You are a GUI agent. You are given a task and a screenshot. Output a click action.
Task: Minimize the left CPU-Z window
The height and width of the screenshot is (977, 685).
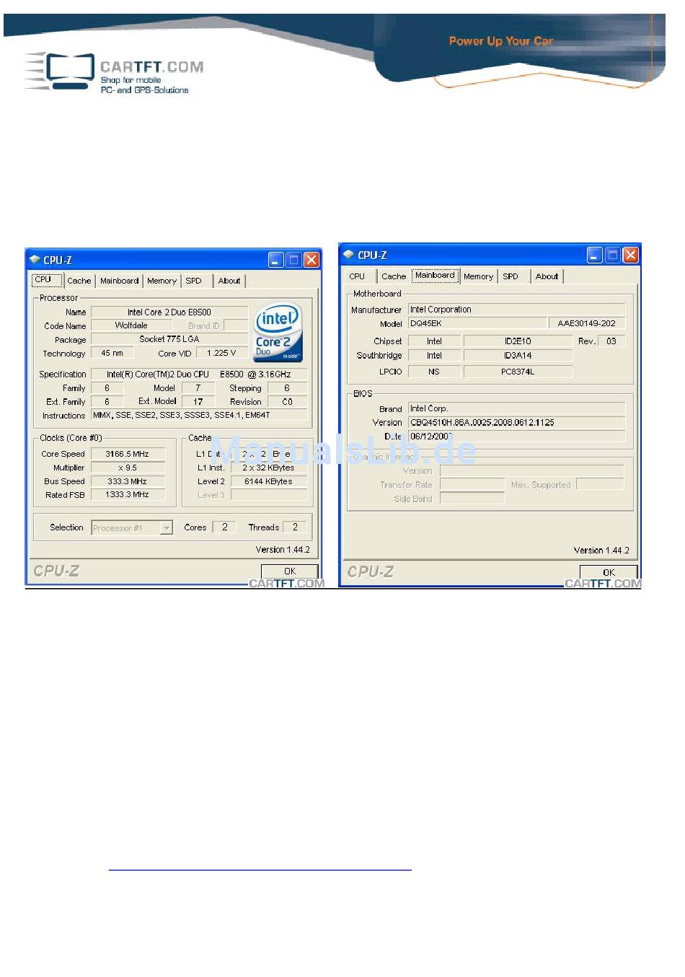[276, 260]
